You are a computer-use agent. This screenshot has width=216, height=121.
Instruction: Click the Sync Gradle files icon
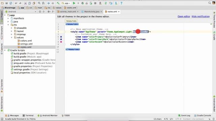106,3
